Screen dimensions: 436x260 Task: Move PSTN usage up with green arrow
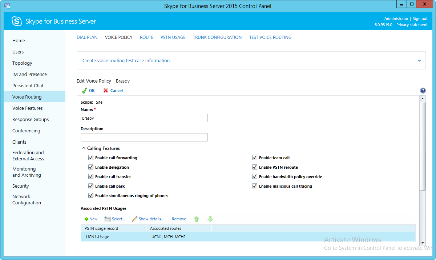click(197, 219)
